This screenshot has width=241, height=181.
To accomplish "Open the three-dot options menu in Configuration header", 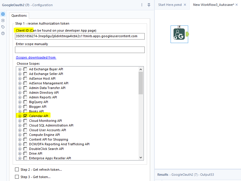I will pyautogui.click(x=142, y=5).
